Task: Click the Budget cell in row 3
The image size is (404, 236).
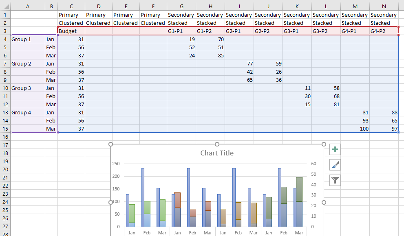Action: tap(71, 31)
